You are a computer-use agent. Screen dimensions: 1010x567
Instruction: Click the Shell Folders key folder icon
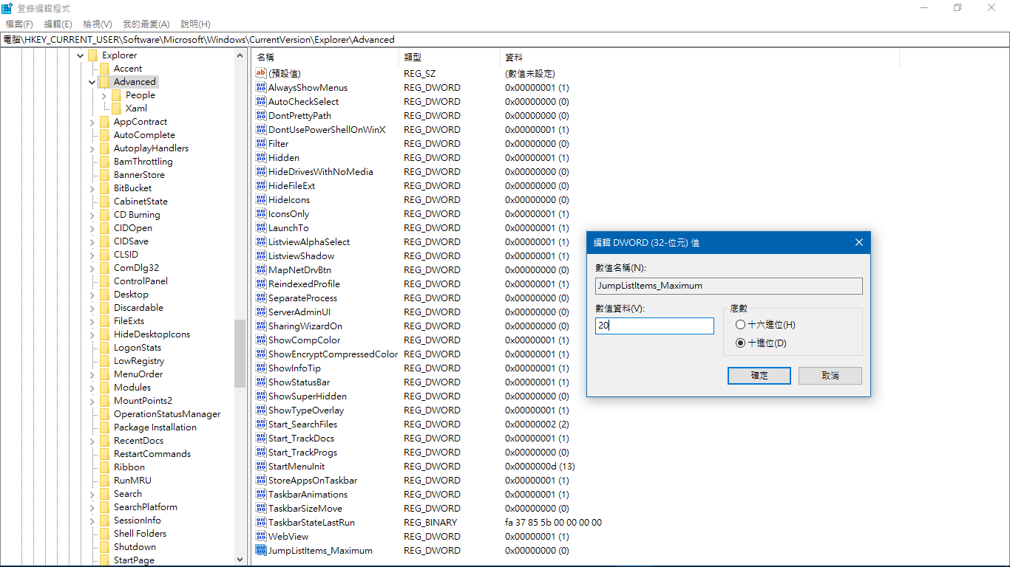[104, 534]
